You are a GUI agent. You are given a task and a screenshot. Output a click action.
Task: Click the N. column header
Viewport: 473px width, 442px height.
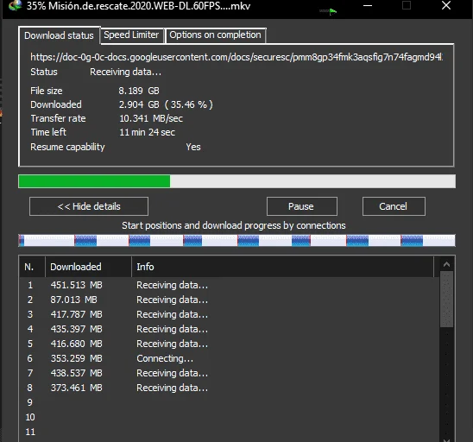[x=32, y=267]
